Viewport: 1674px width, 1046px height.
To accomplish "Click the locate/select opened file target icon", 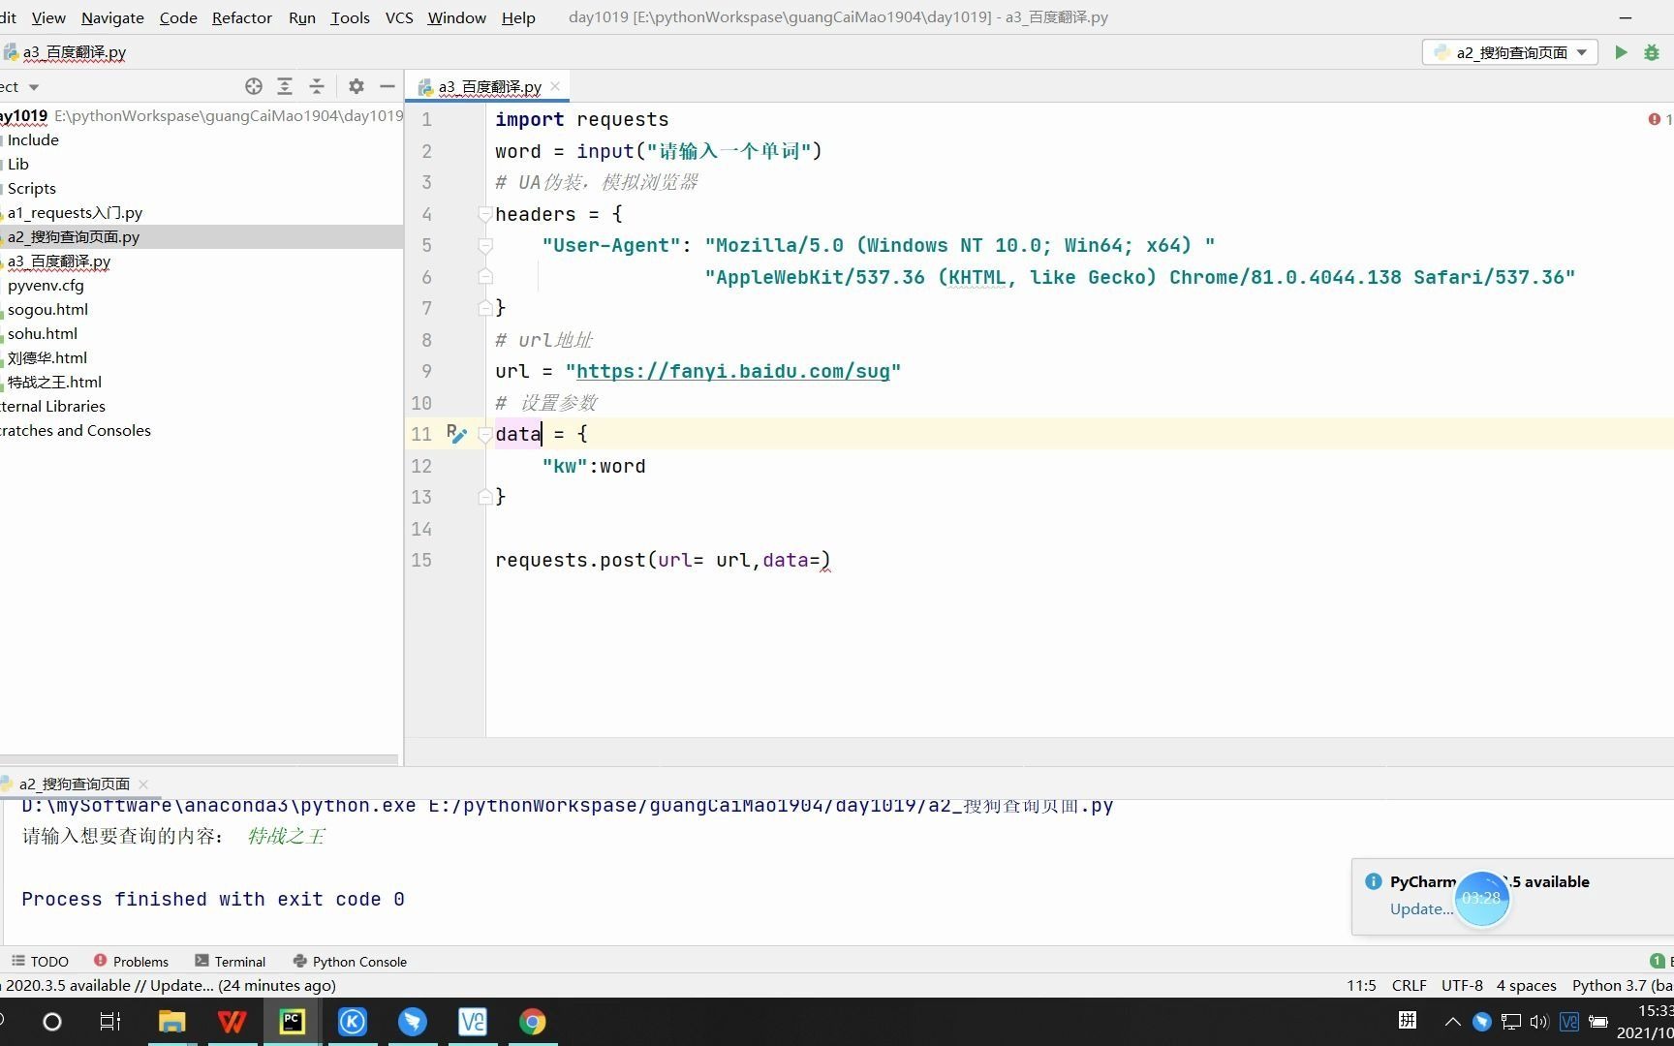I will tap(254, 86).
